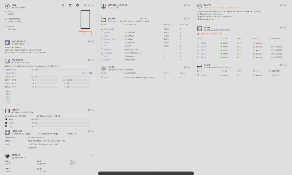Click the folder icon beside Music
This screenshot has width=292, height=175.
click(x=102, y=36)
